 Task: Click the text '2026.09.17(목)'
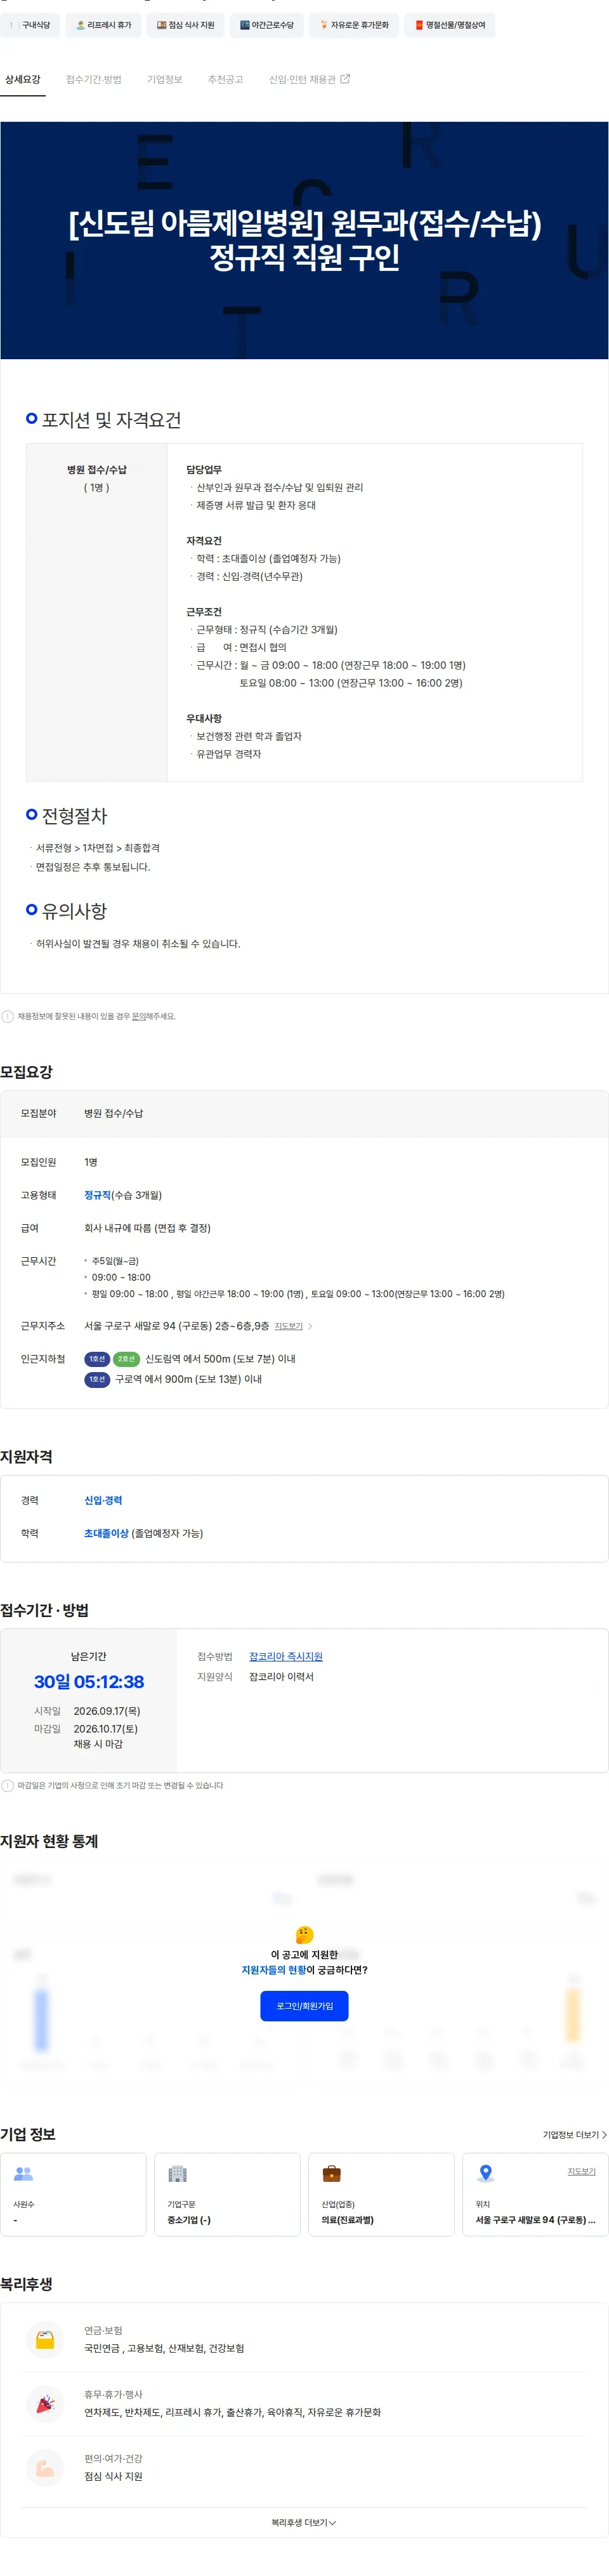pyautogui.click(x=107, y=1711)
